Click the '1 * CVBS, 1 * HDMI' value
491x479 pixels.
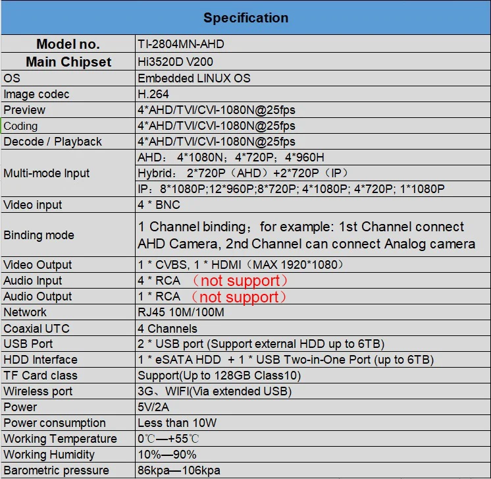point(240,265)
